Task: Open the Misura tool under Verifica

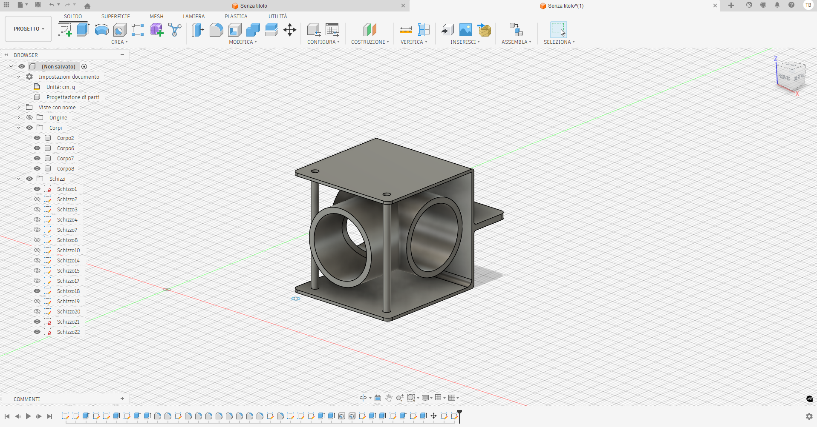Action: (x=405, y=30)
